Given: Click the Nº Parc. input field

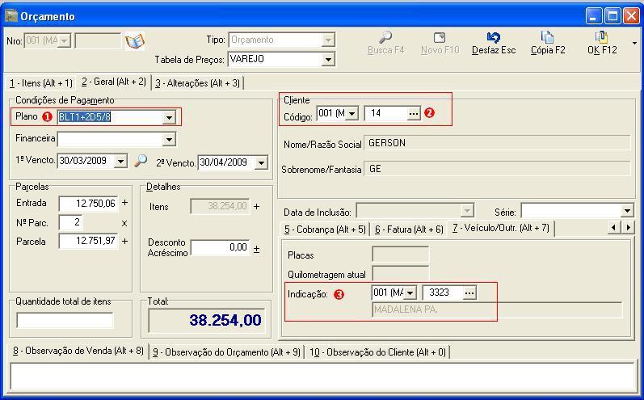Looking at the screenshot, I should point(69,222).
